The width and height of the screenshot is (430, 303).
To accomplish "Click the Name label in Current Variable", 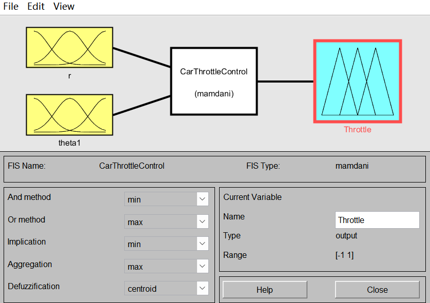I will 234,216.
